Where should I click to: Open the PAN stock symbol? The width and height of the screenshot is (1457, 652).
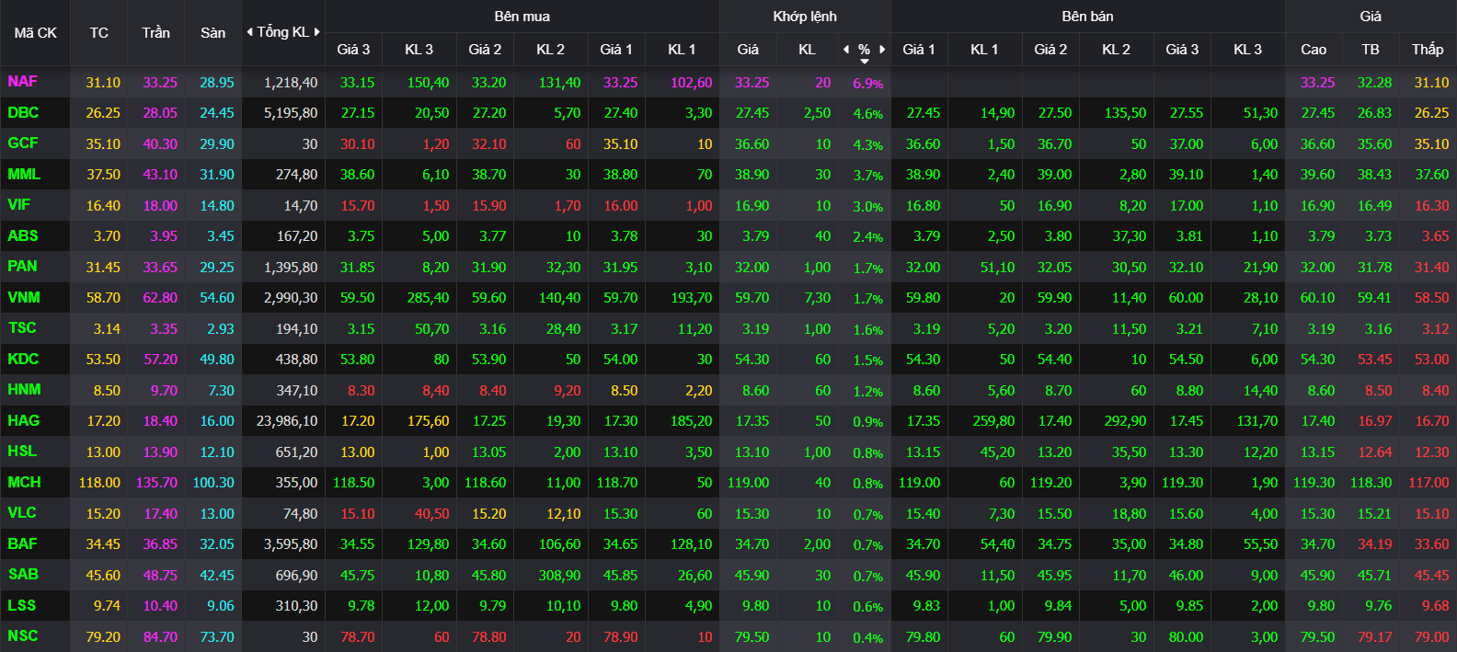click(x=22, y=267)
